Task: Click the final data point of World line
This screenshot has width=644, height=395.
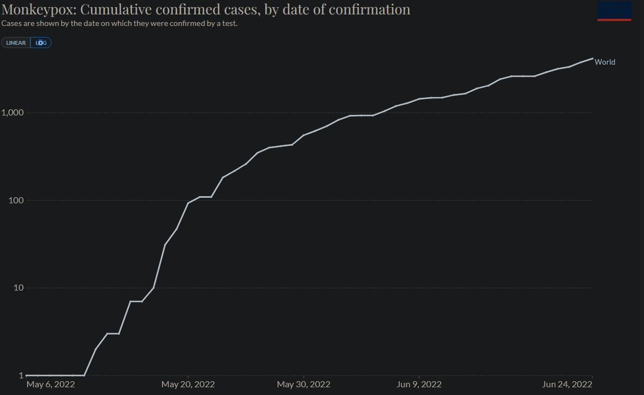Action: (592, 58)
